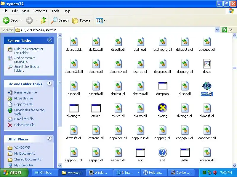The image size is (237, 177).
Task: Click file list scrollbar up arrow
Action: tap(234, 35)
